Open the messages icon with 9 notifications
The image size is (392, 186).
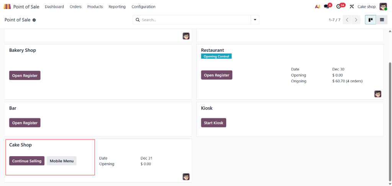tap(327, 7)
